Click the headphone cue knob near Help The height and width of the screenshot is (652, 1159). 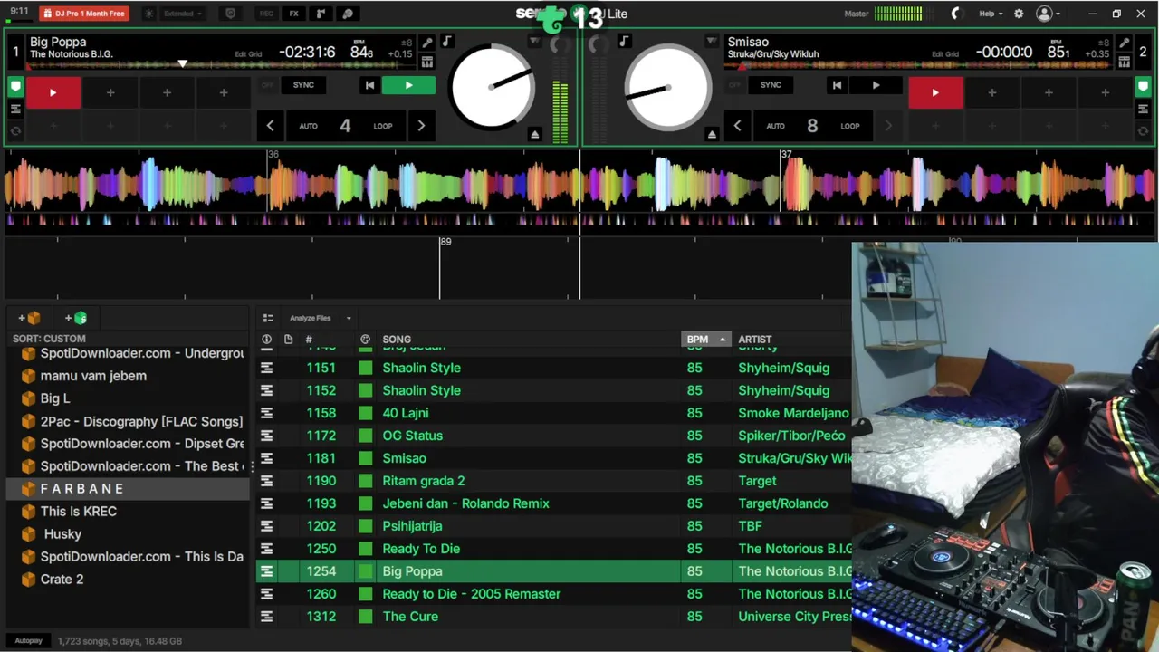pos(955,14)
